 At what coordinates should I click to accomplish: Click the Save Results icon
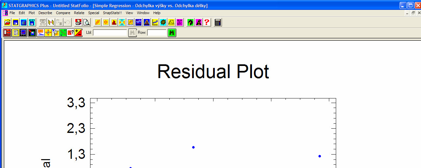click(32, 33)
